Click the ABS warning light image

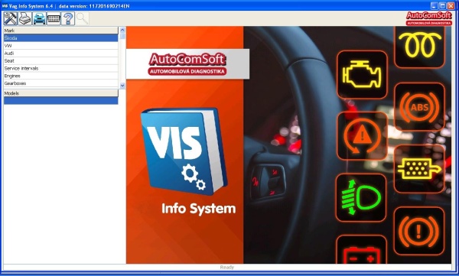click(419, 107)
